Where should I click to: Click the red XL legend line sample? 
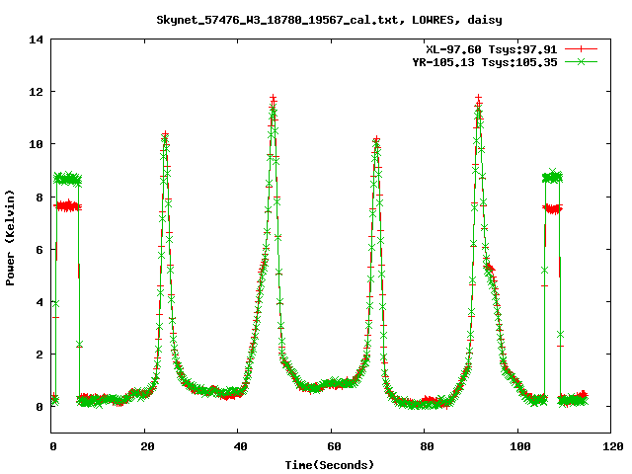[583, 48]
